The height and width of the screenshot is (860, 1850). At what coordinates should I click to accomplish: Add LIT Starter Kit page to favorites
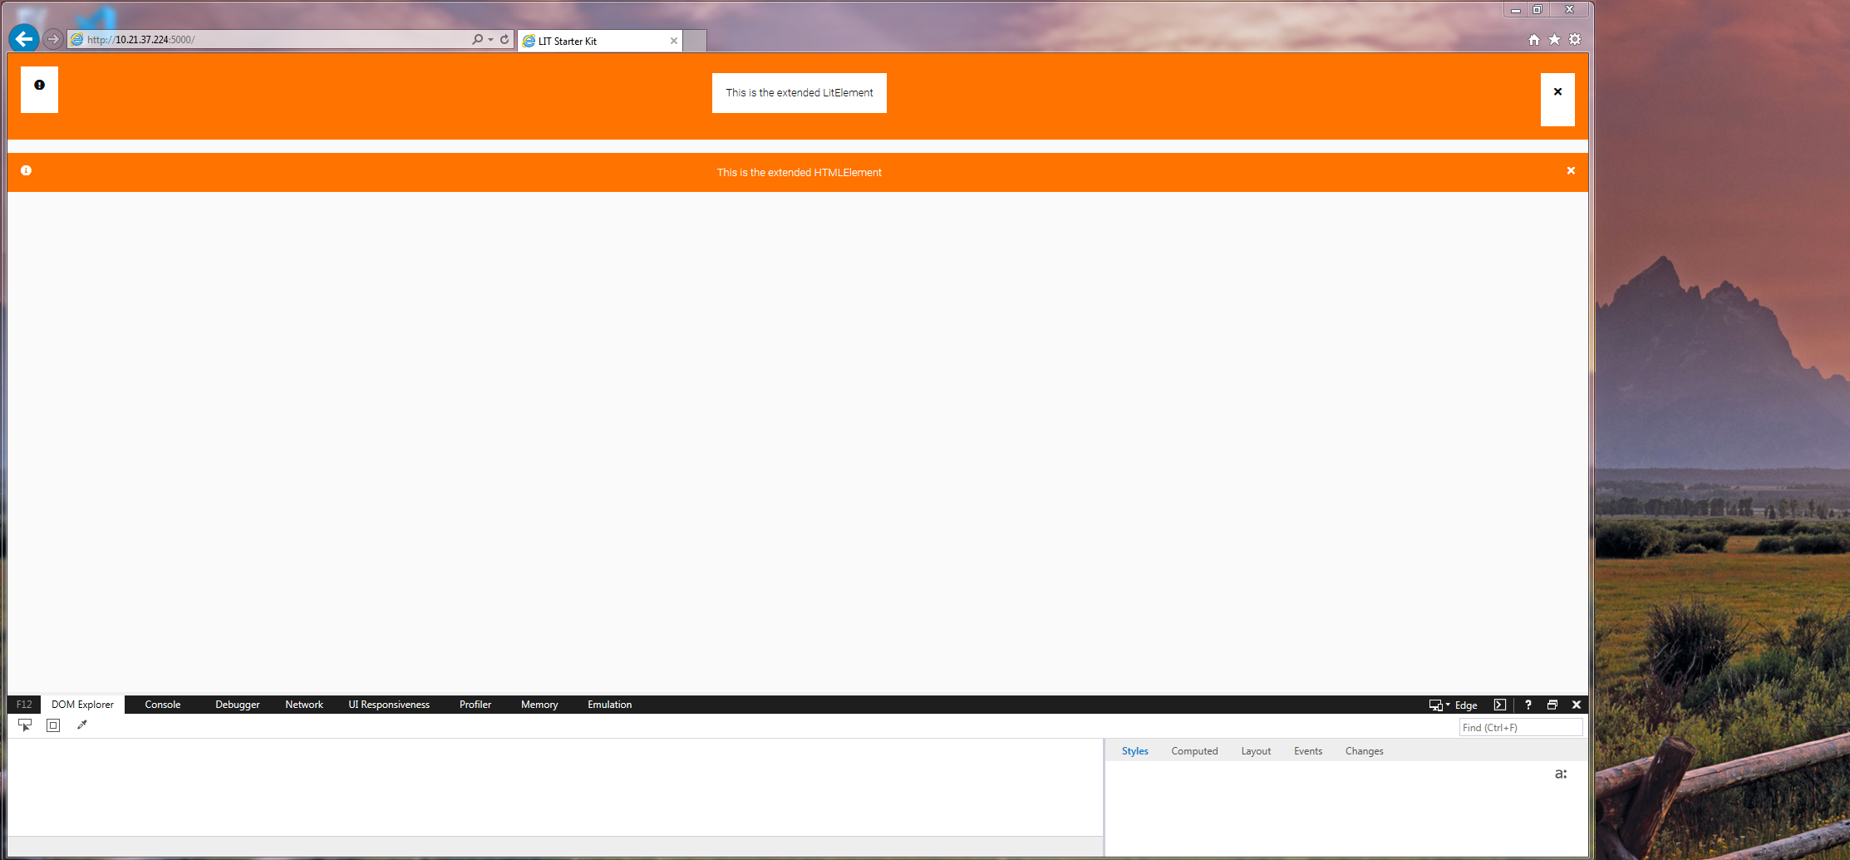click(1554, 39)
